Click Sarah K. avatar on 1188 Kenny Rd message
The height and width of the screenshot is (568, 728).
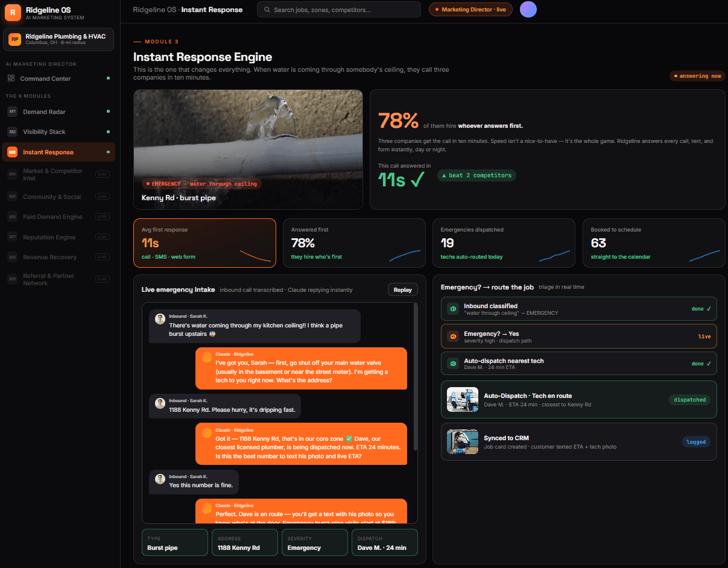point(160,403)
